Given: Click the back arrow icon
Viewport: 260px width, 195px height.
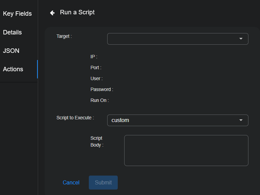Looking at the screenshot, I should [52, 13].
